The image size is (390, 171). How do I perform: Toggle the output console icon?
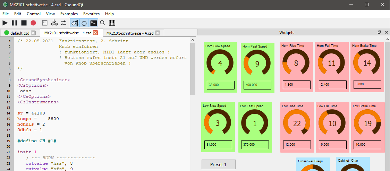[94, 23]
